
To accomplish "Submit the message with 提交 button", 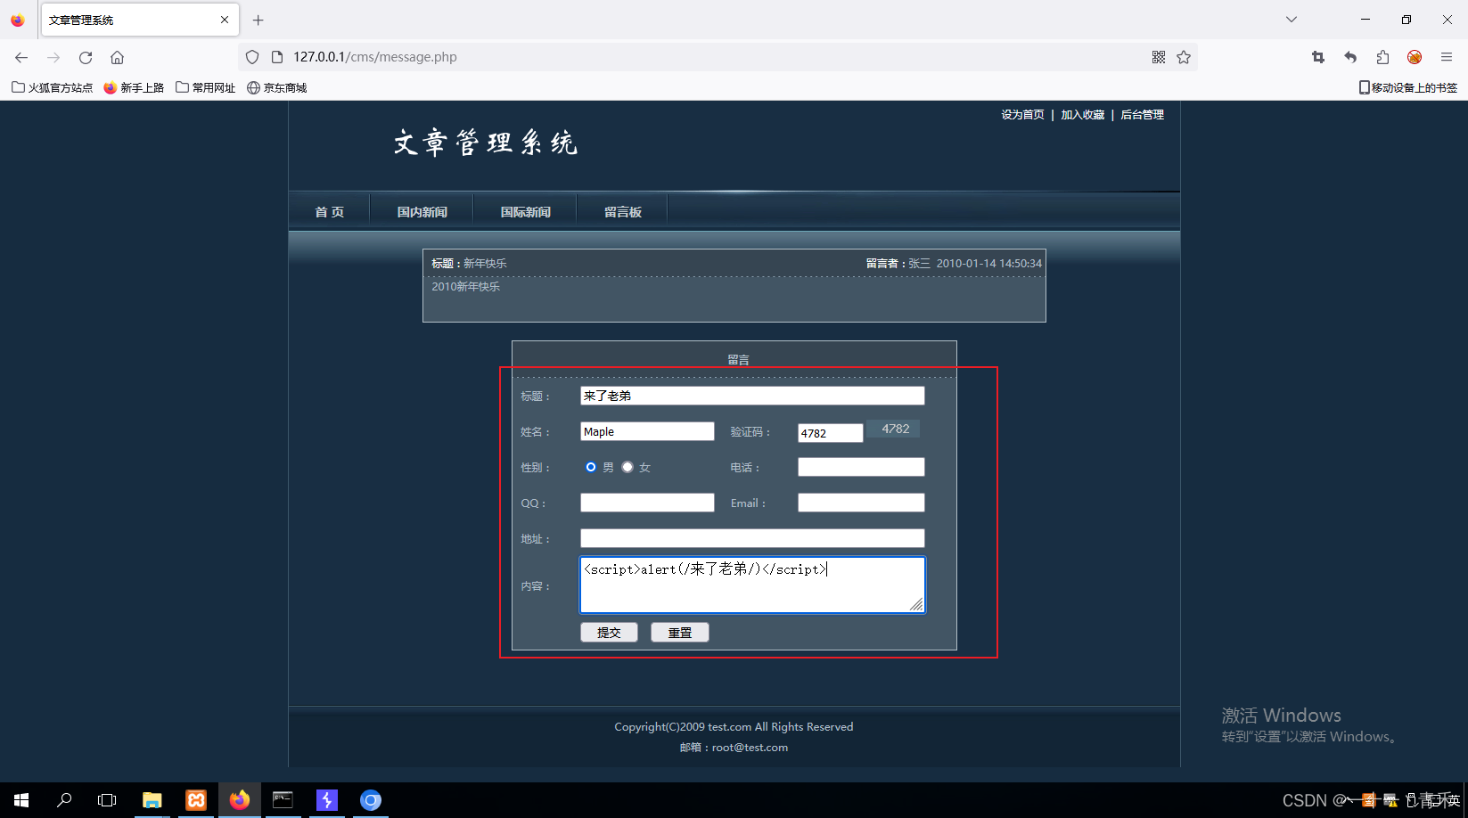I will 609,633.
